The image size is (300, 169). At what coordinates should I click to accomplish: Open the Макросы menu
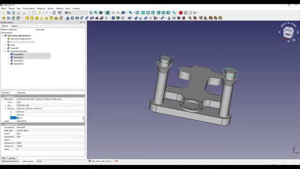pos(41,8)
